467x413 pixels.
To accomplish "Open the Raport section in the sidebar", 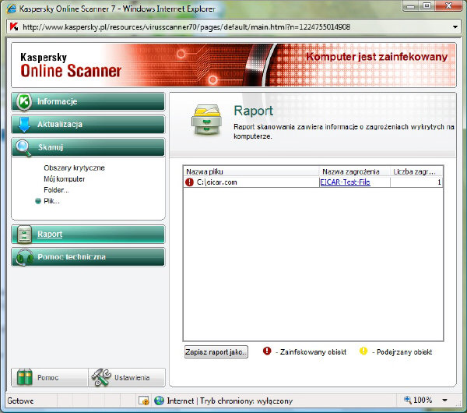I will click(x=88, y=235).
